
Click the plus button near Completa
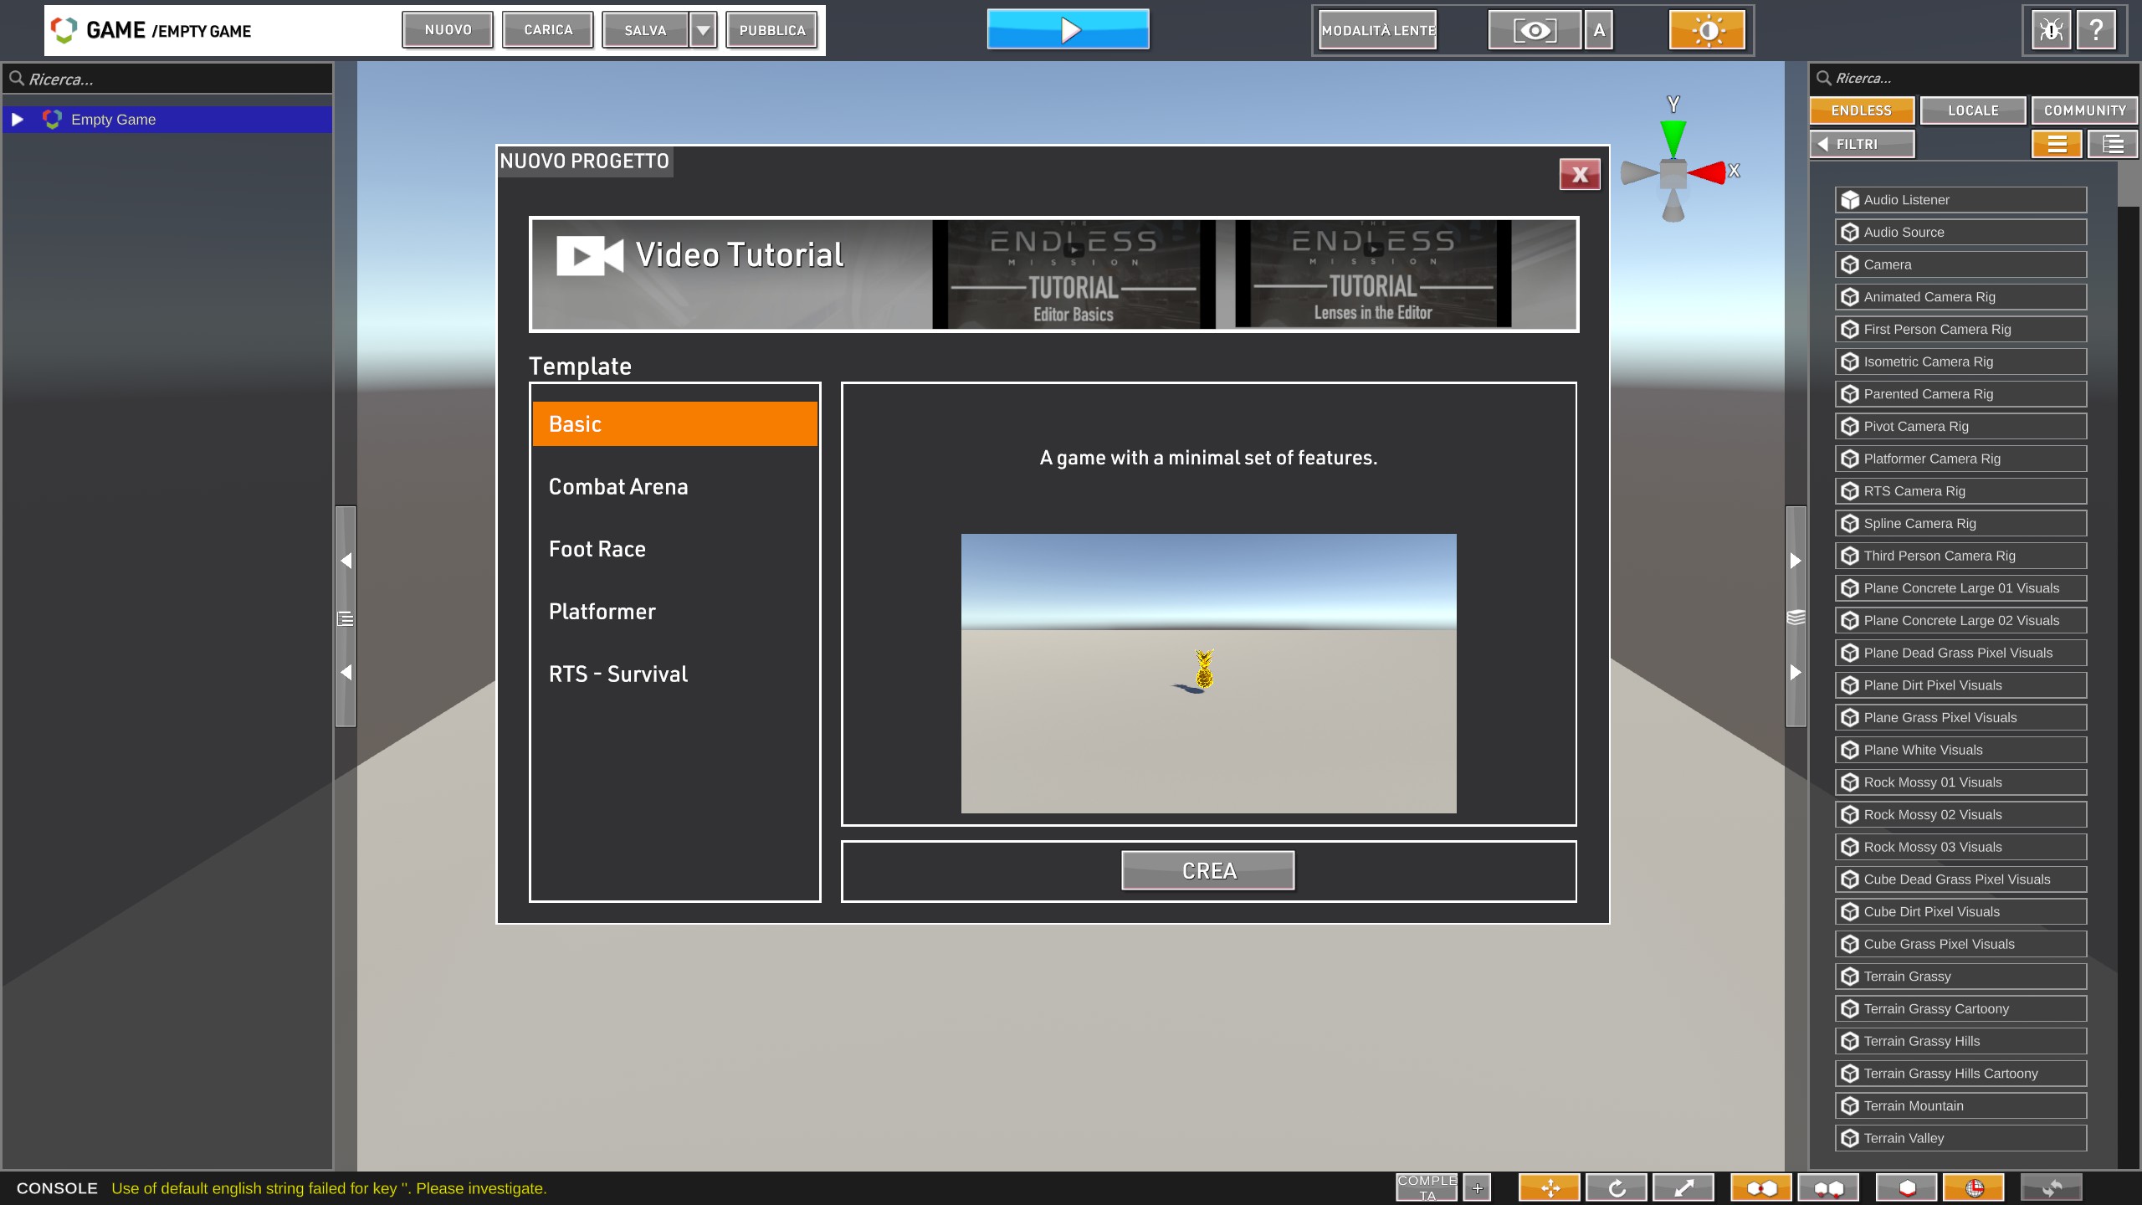pyautogui.click(x=1478, y=1187)
